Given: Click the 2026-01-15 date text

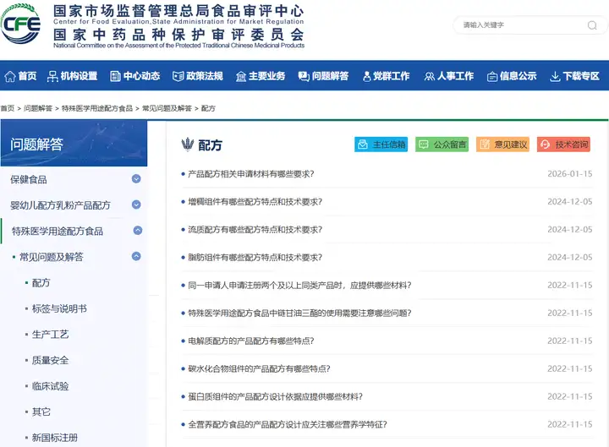Looking at the screenshot, I should (570, 174).
